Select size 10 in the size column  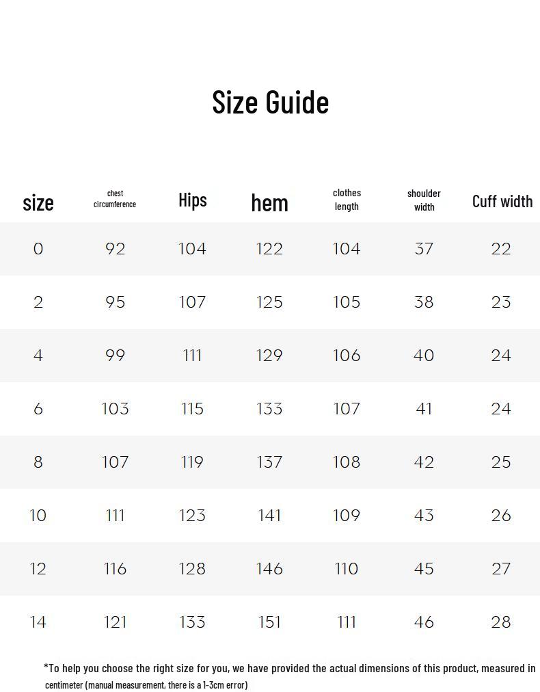pos(38,516)
